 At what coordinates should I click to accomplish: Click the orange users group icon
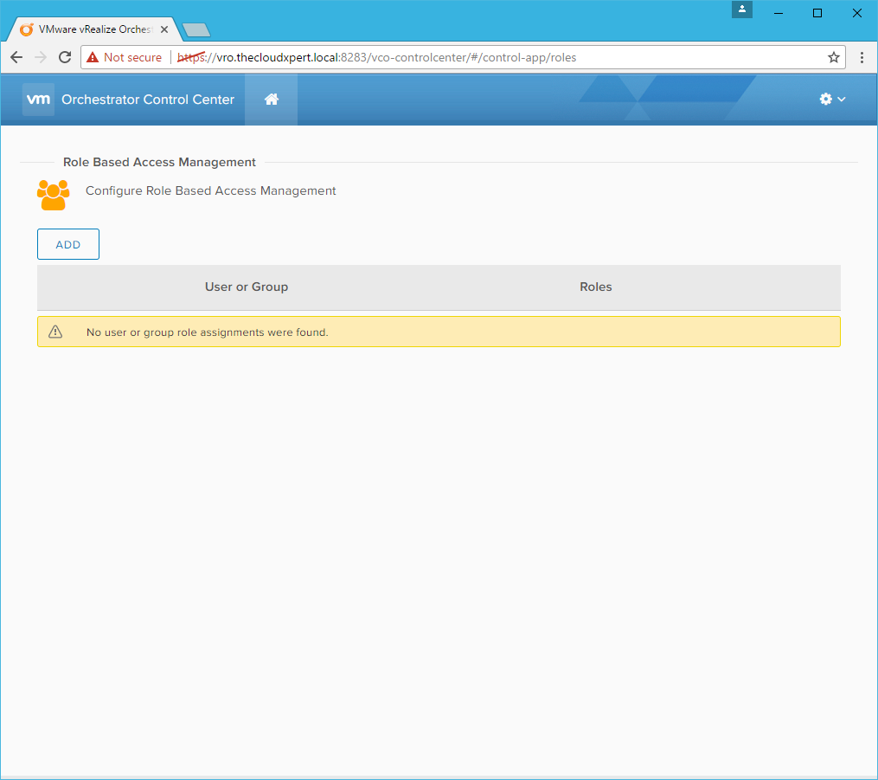click(x=53, y=195)
